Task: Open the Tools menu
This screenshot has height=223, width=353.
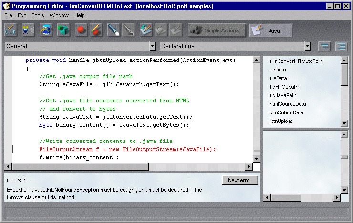Action: [x=38, y=15]
